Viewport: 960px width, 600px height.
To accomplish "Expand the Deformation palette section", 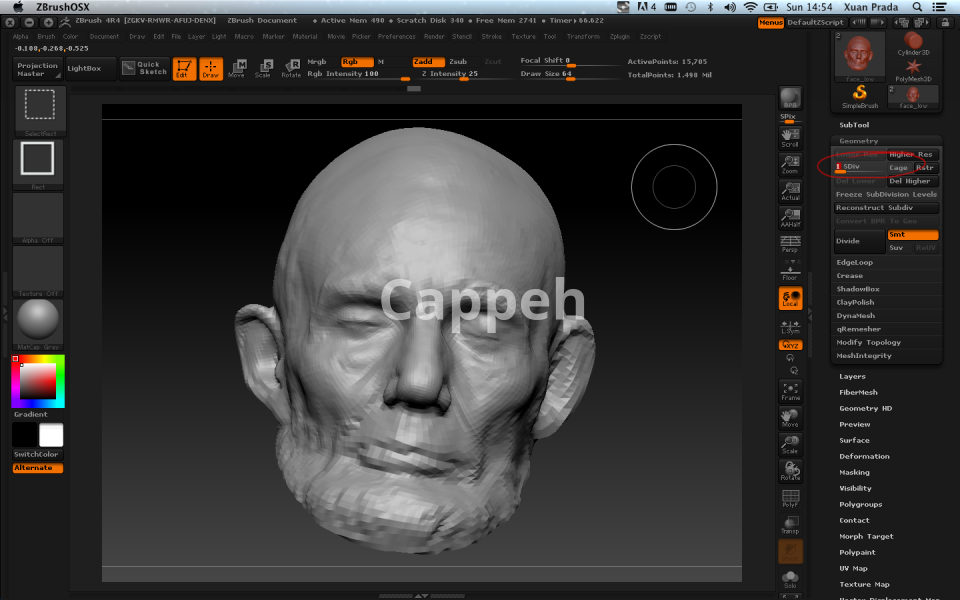I will point(864,456).
